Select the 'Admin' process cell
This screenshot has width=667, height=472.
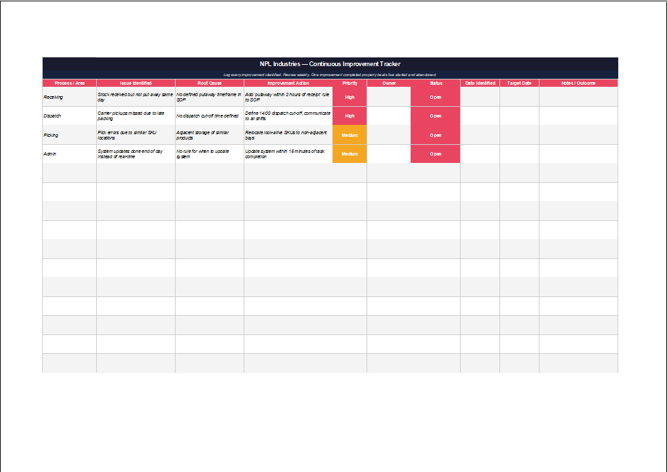click(x=69, y=154)
